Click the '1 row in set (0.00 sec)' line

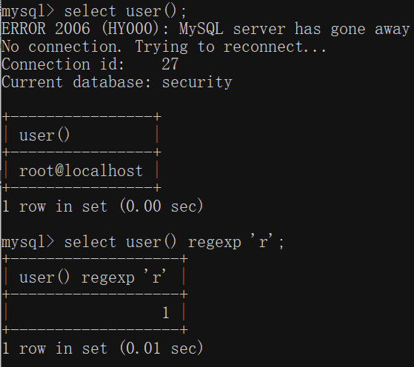(102, 206)
